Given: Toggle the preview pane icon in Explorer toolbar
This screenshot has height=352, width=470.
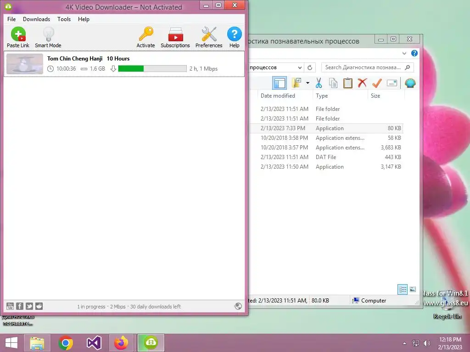Looking at the screenshot, I should 280,83.
